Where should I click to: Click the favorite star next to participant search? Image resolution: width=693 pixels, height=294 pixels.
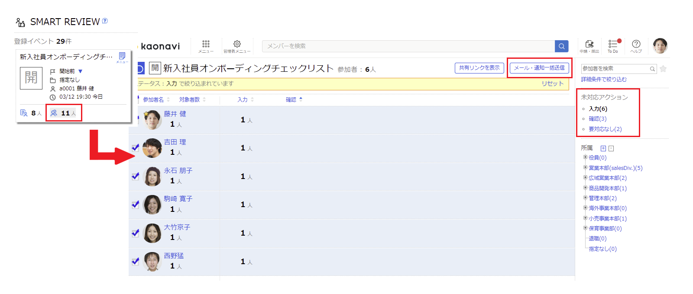click(663, 69)
